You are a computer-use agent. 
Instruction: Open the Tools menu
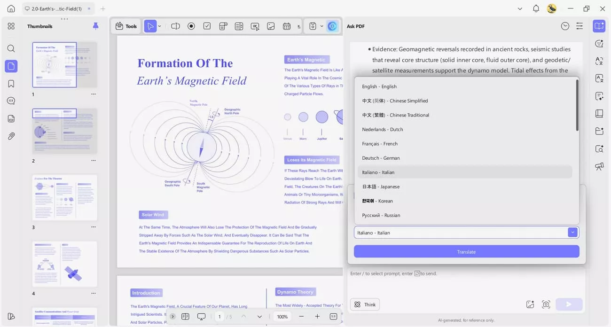(x=126, y=26)
